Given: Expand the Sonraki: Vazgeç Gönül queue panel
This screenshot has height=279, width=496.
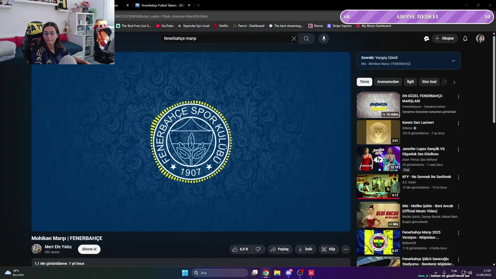Looking at the screenshot, I should pyautogui.click(x=453, y=60).
